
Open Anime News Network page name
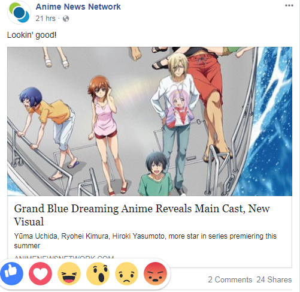click(x=78, y=7)
